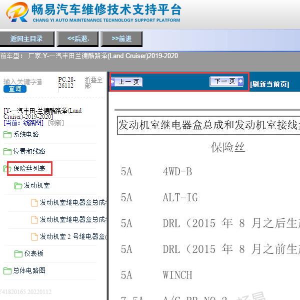Collapse the 发动机室 subfolder
The height and width of the screenshot is (300, 300).
pyautogui.click(x=37, y=185)
